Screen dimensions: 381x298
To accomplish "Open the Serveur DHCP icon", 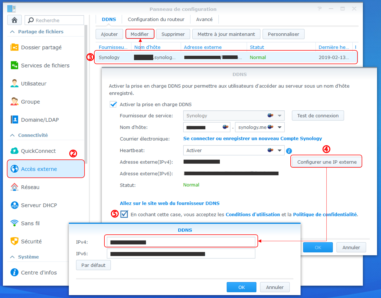I will 14,205.
